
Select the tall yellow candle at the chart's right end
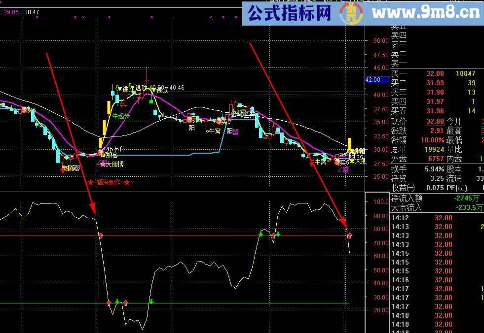pos(349,144)
